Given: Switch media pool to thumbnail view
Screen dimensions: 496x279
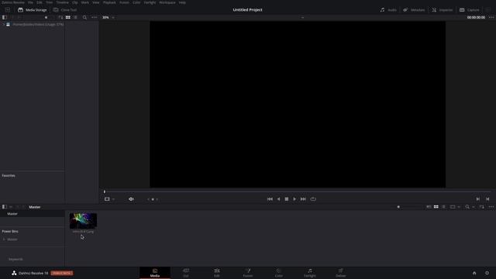Looking at the screenshot, I should click(436, 207).
